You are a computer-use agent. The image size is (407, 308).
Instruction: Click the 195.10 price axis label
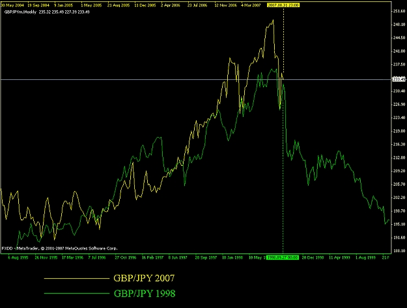[399, 224]
